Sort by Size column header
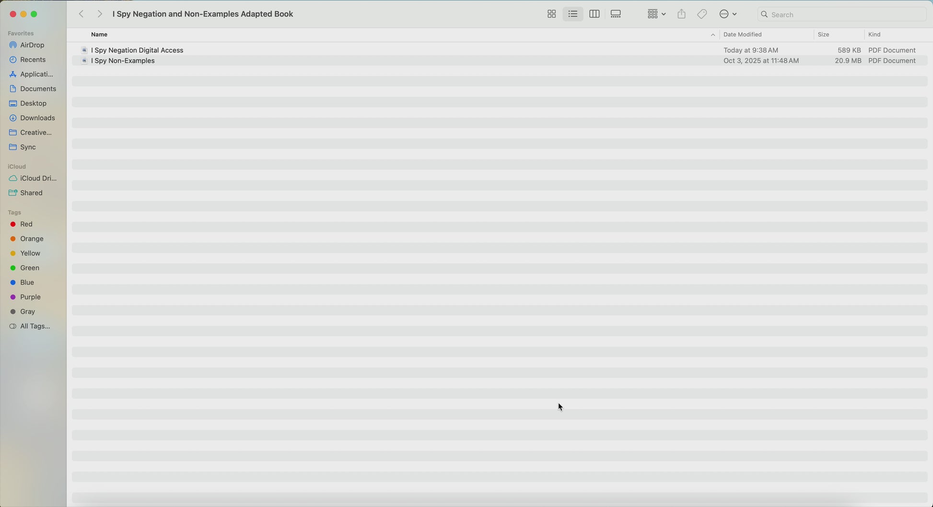 [x=823, y=35]
